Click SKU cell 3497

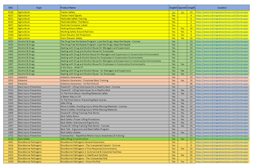[10, 48]
